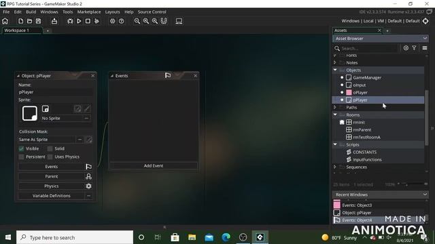Open Variable Definitions button
Viewport: 435px width, 244px height.
pyautogui.click(x=52, y=196)
